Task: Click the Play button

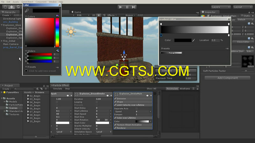Action: [120, 7]
